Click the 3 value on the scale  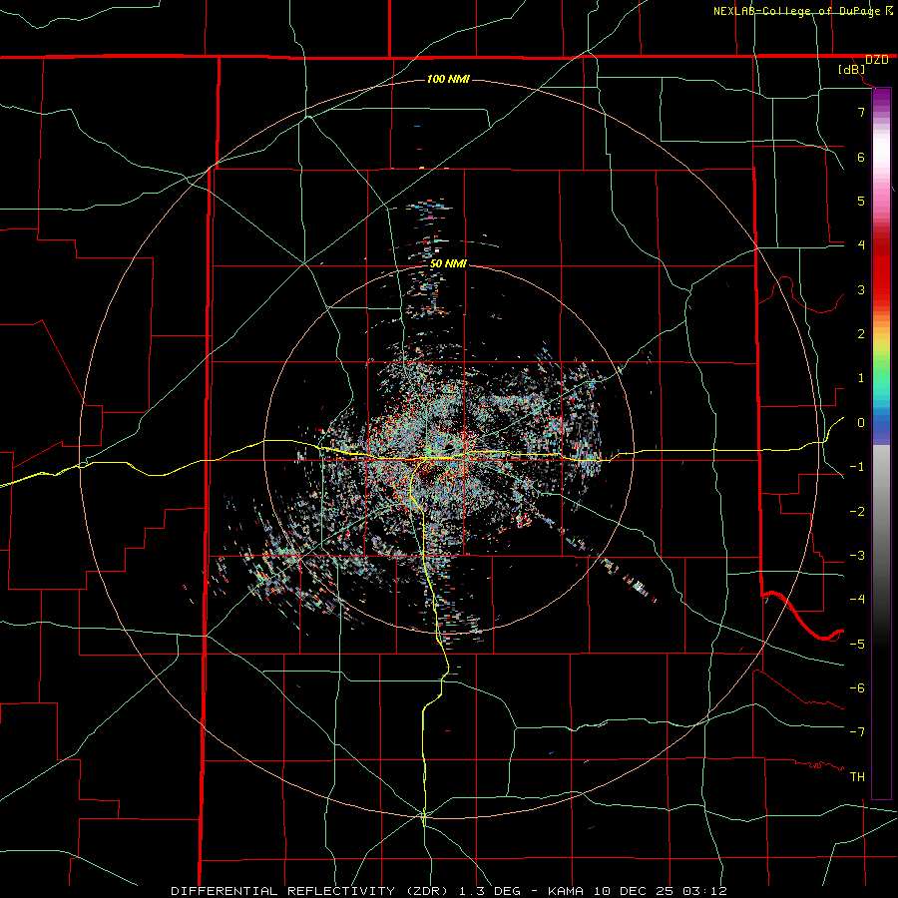tap(861, 289)
